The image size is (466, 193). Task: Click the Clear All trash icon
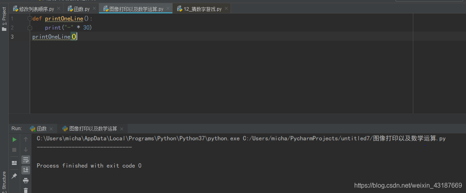pyautogui.click(x=26, y=190)
